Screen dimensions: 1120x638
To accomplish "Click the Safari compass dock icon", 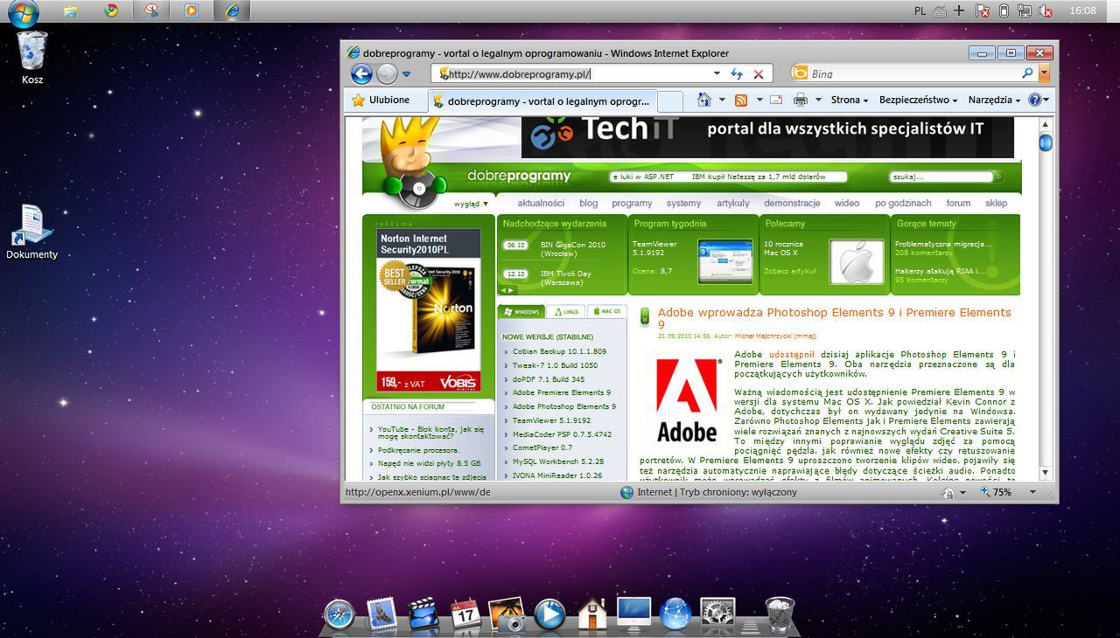I will (x=339, y=614).
